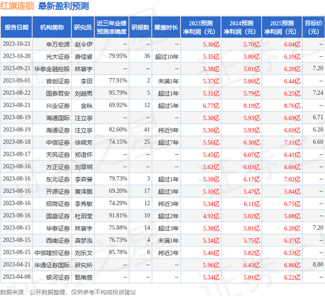Screen dimensions: 325x296
Task: Click researcher 李田
Action: [87, 81]
